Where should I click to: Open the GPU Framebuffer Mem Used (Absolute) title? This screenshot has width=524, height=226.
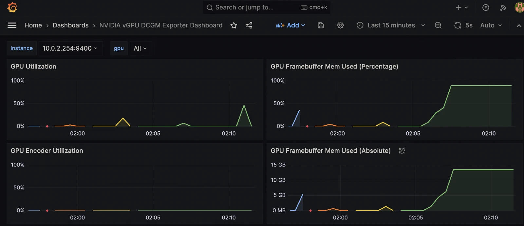(330, 151)
